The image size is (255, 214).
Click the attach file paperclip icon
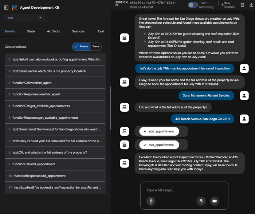pos(150,201)
